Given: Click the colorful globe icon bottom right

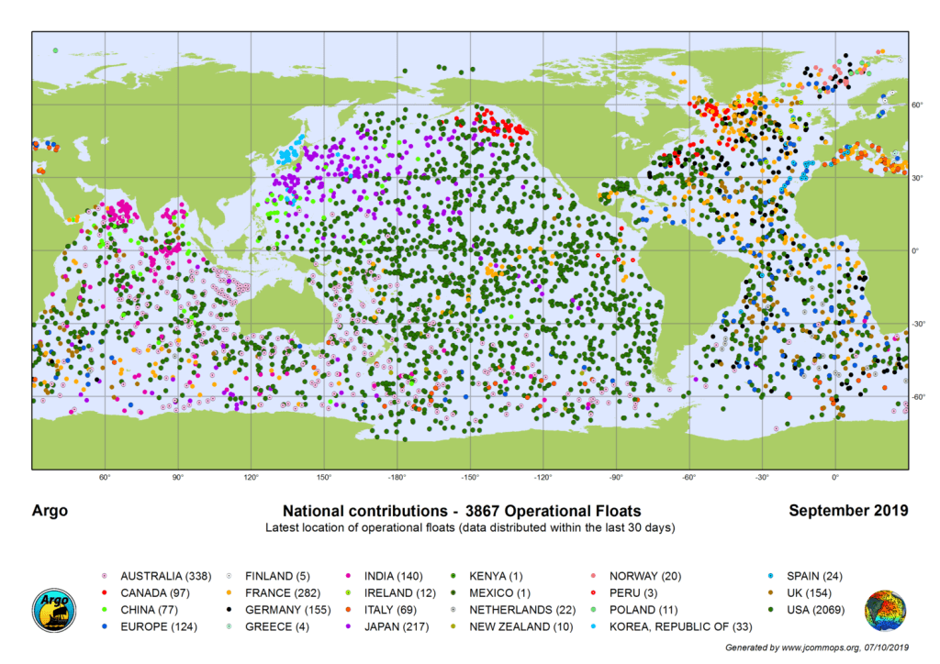Looking at the screenshot, I should 887,611.
